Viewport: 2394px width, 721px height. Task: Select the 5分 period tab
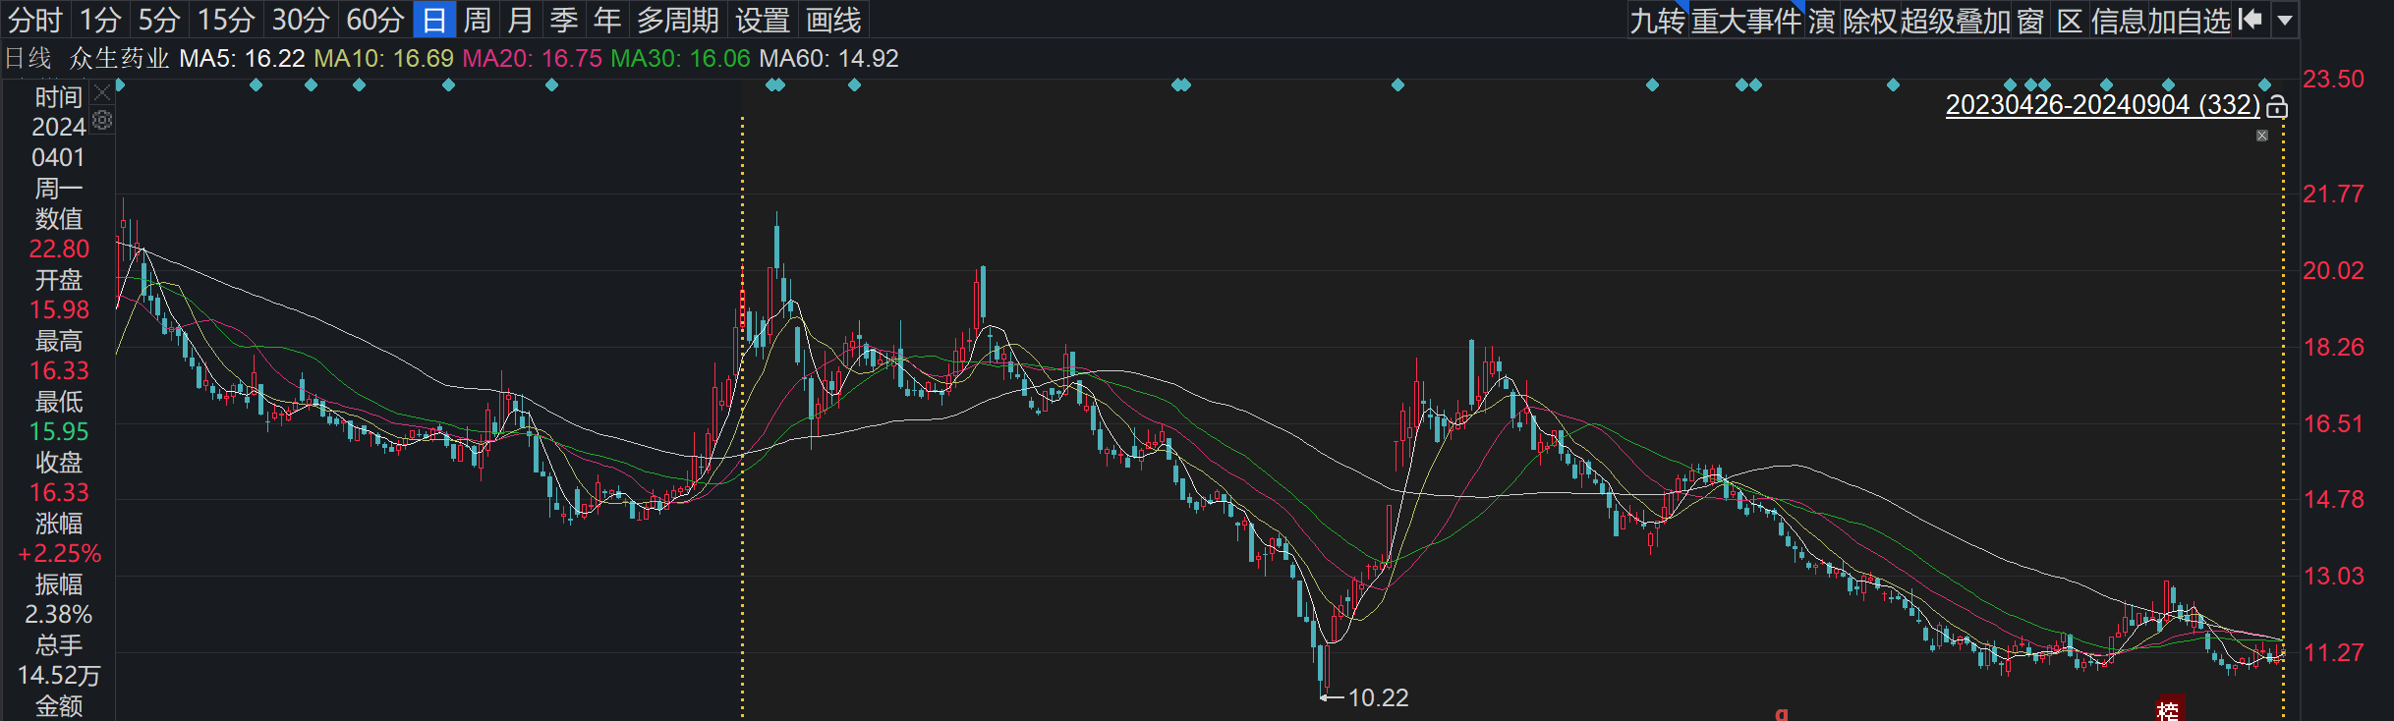click(x=159, y=20)
